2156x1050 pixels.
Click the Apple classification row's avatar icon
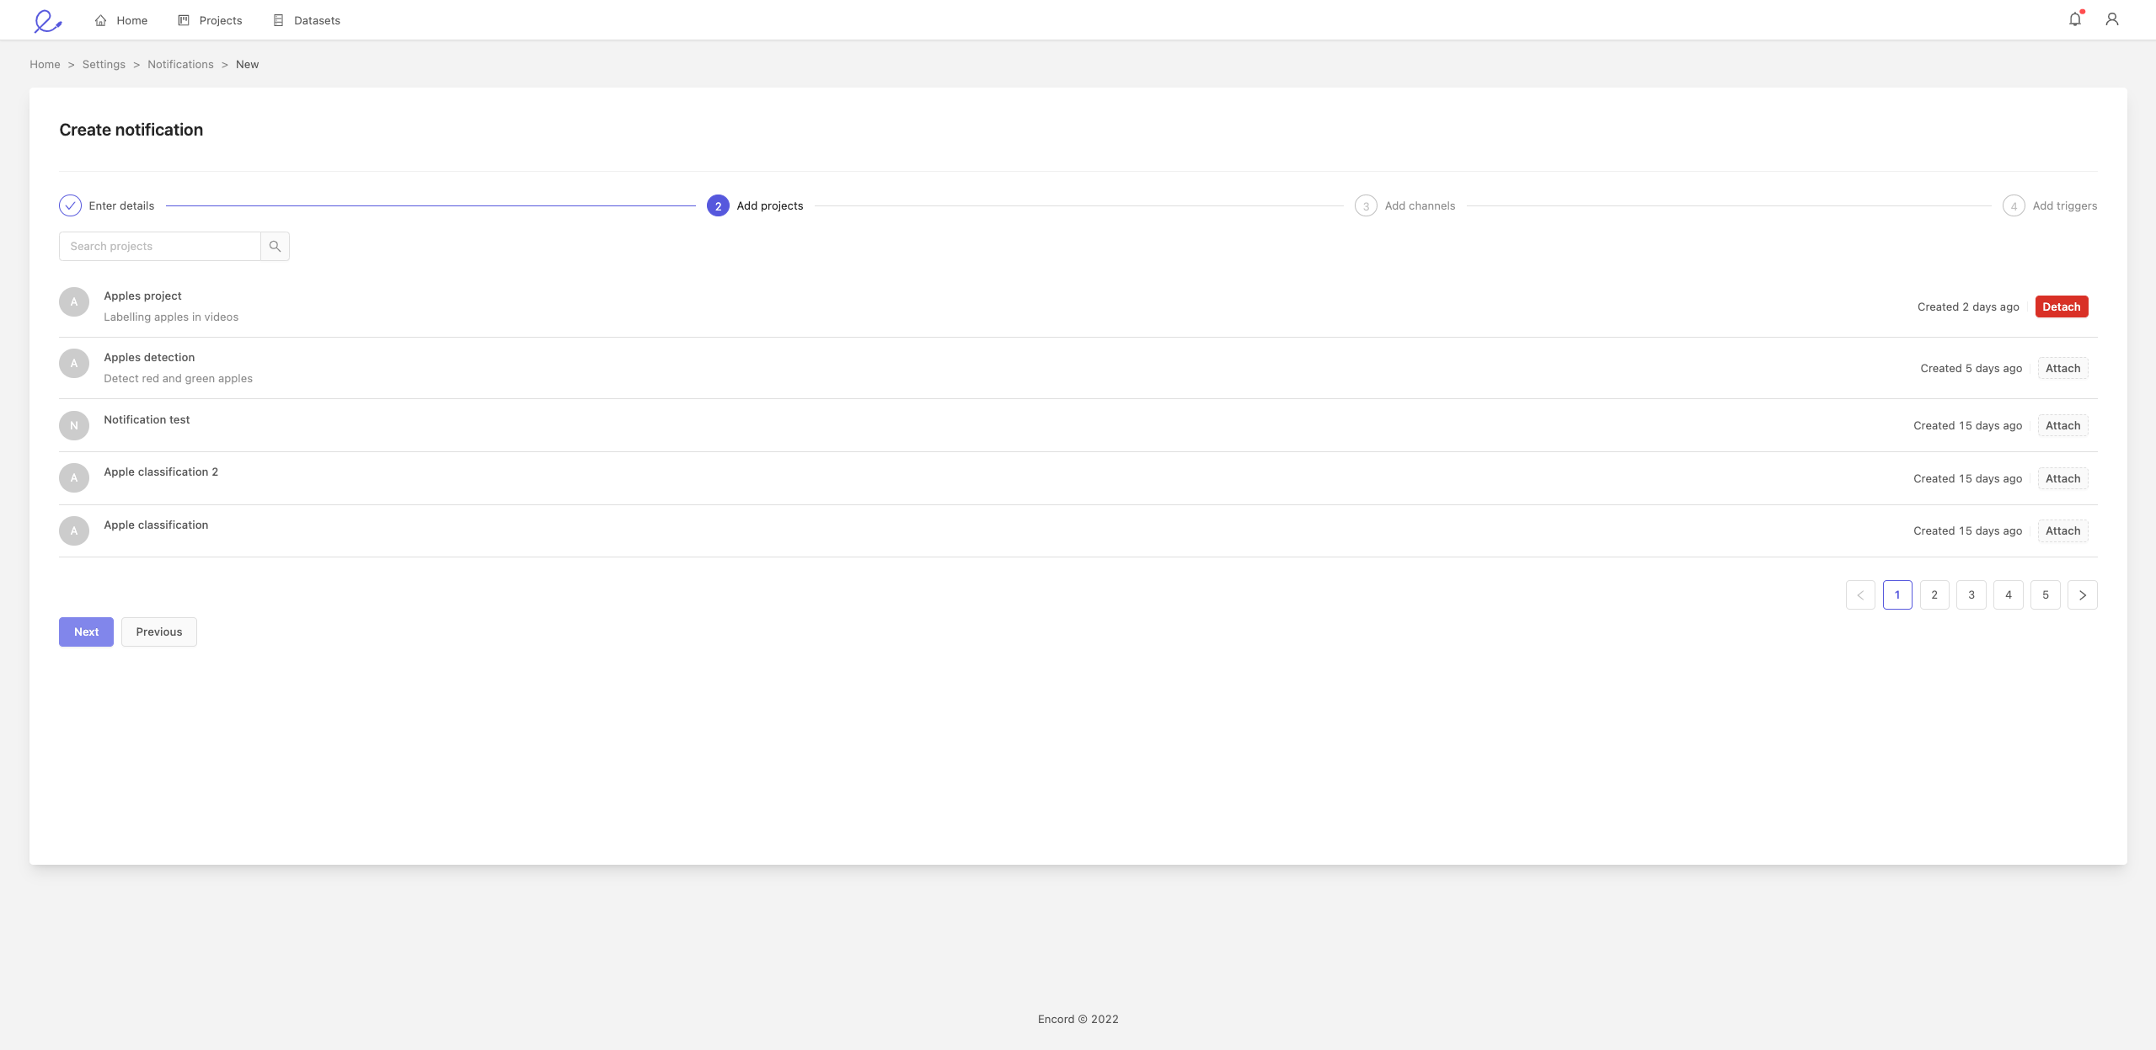[x=74, y=530]
